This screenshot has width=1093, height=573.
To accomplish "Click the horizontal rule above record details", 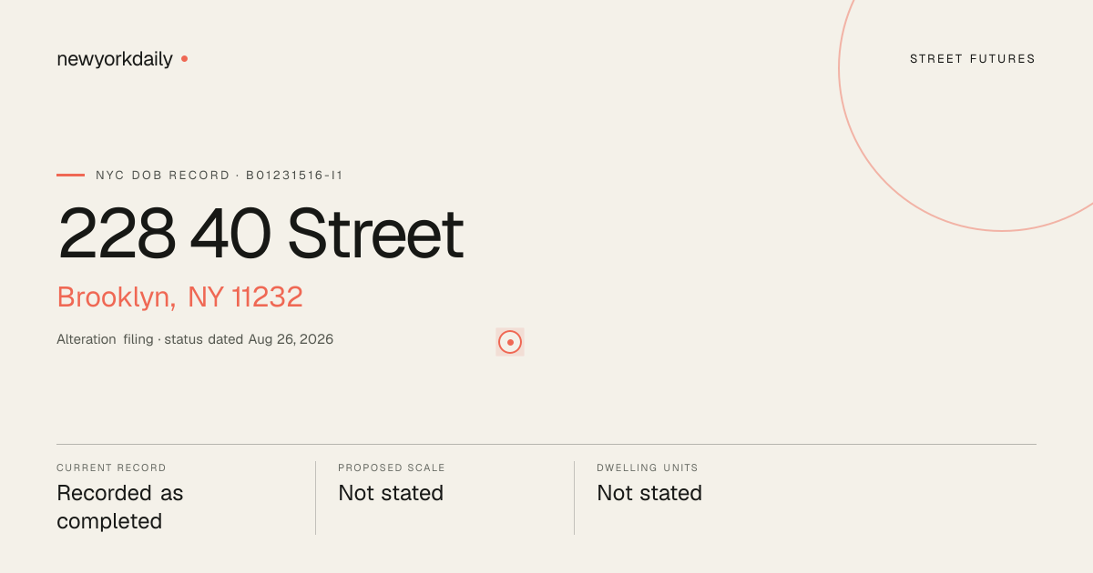I will click(546, 445).
